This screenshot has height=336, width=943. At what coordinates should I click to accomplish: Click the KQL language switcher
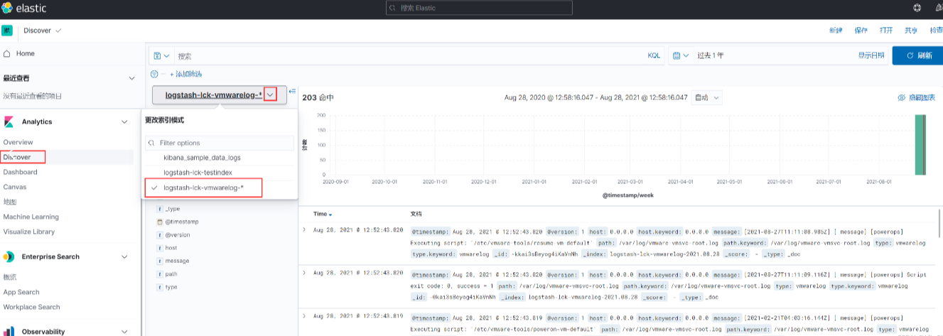[654, 55]
